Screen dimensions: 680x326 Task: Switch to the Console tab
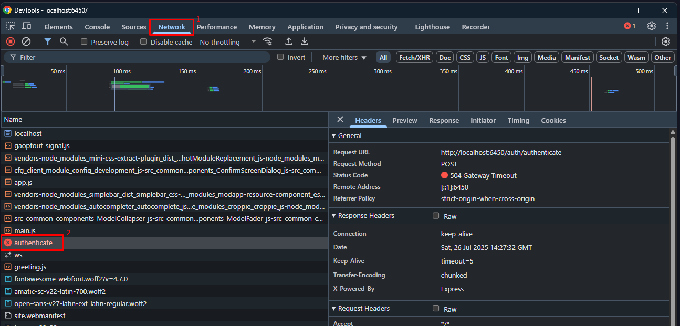click(97, 27)
